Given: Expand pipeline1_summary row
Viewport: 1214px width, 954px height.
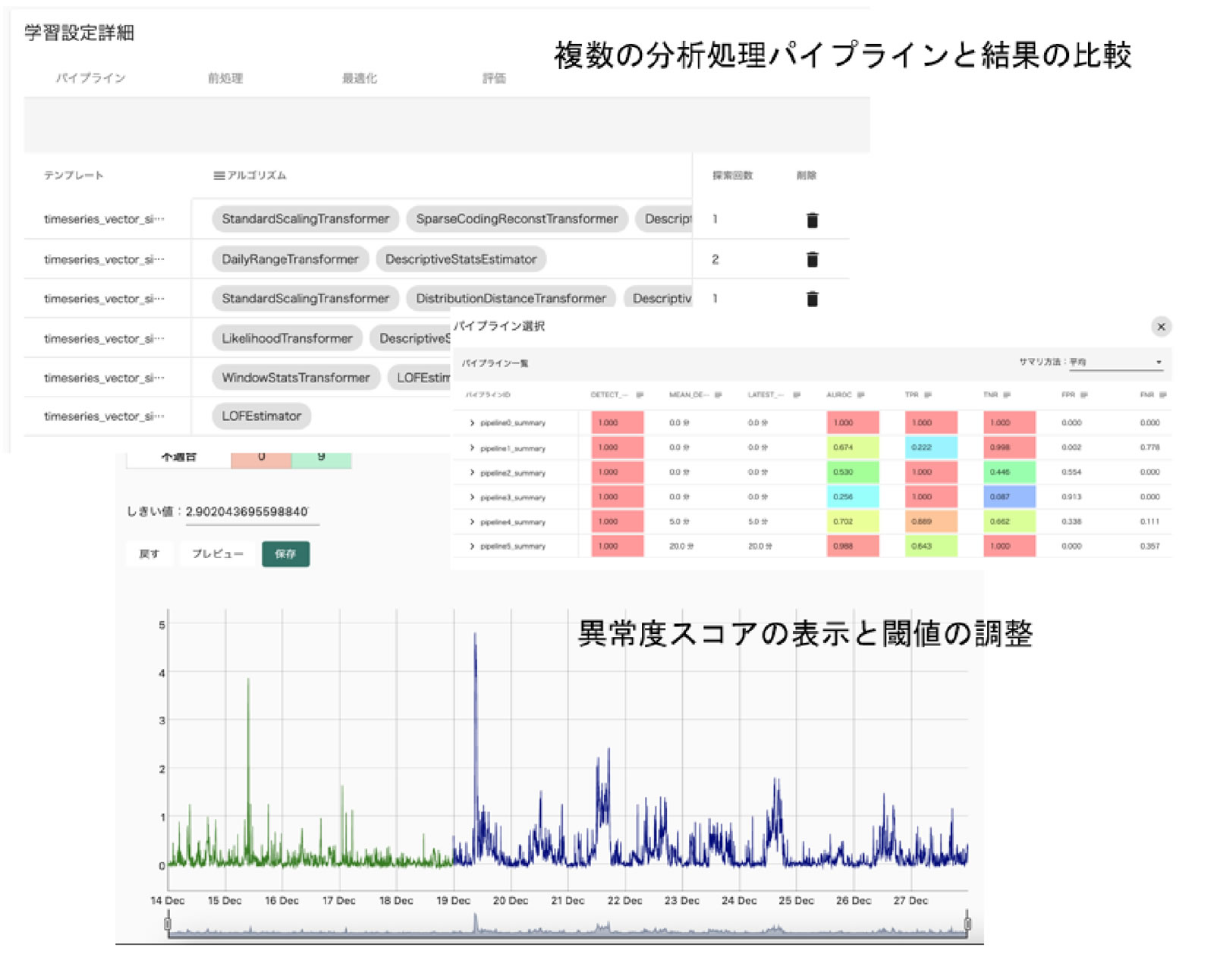Looking at the screenshot, I should click(472, 448).
